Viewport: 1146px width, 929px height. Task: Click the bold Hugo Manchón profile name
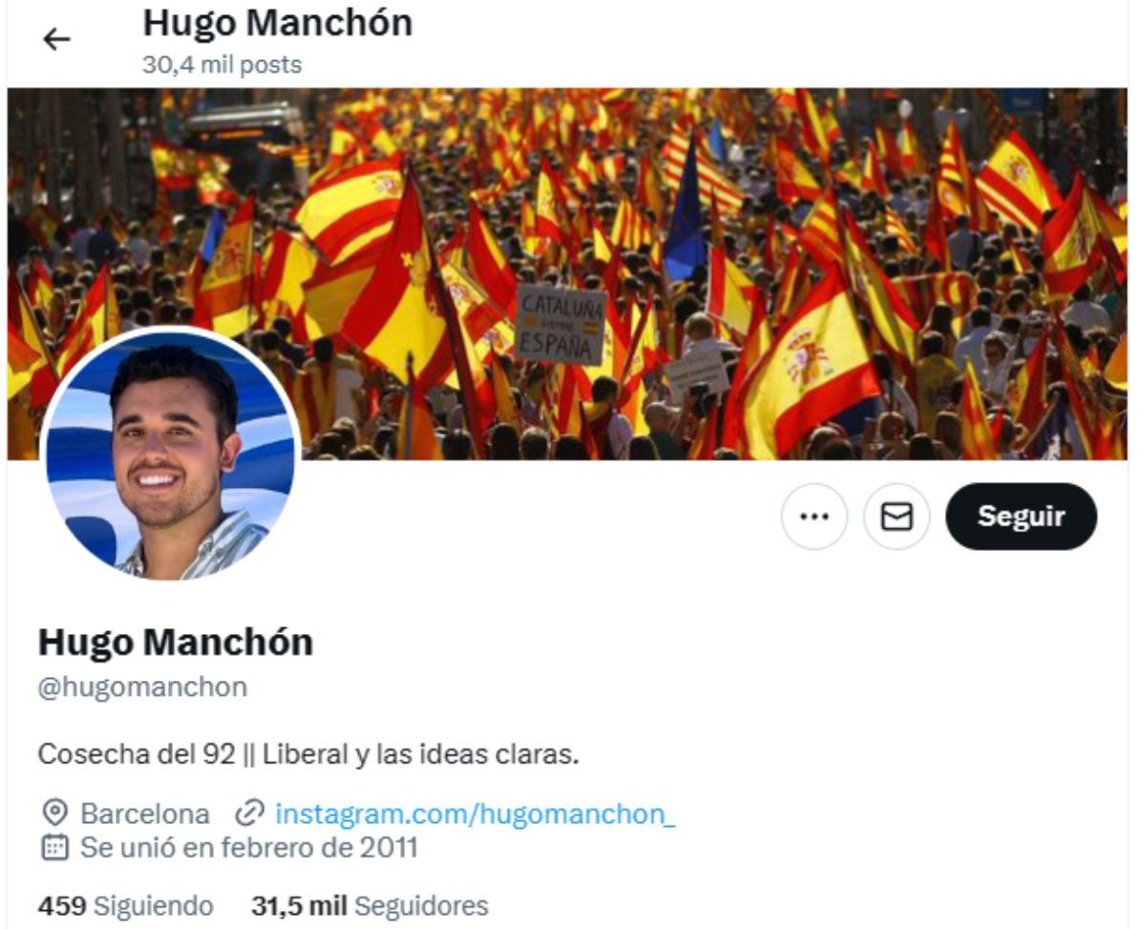click(176, 643)
